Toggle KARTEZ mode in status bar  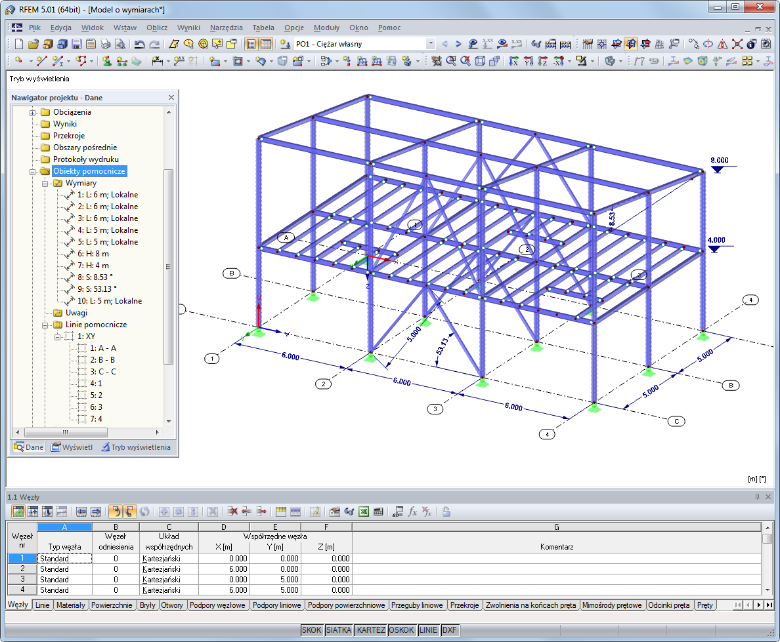coord(371,630)
